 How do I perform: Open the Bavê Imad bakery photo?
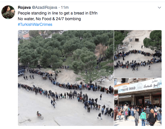pyautogui.click(x=138, y=102)
